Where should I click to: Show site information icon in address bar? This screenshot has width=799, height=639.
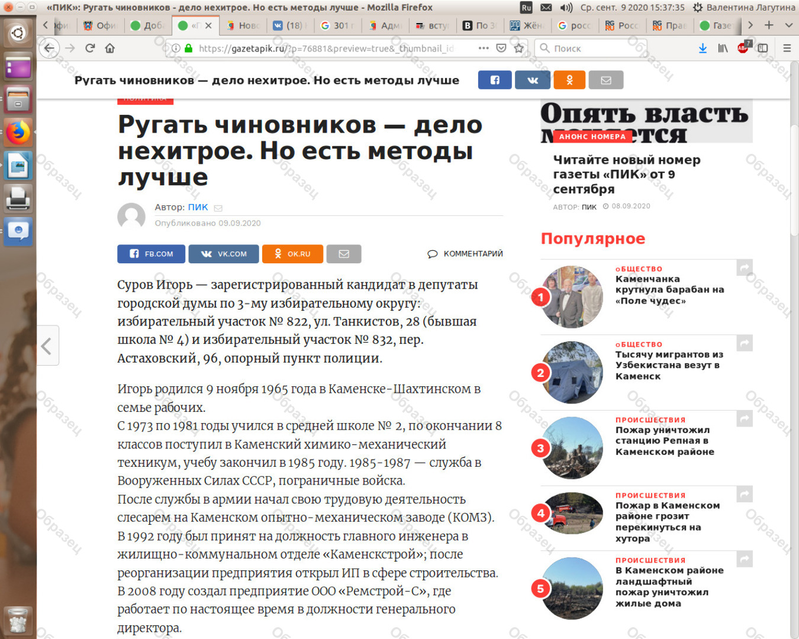176,49
